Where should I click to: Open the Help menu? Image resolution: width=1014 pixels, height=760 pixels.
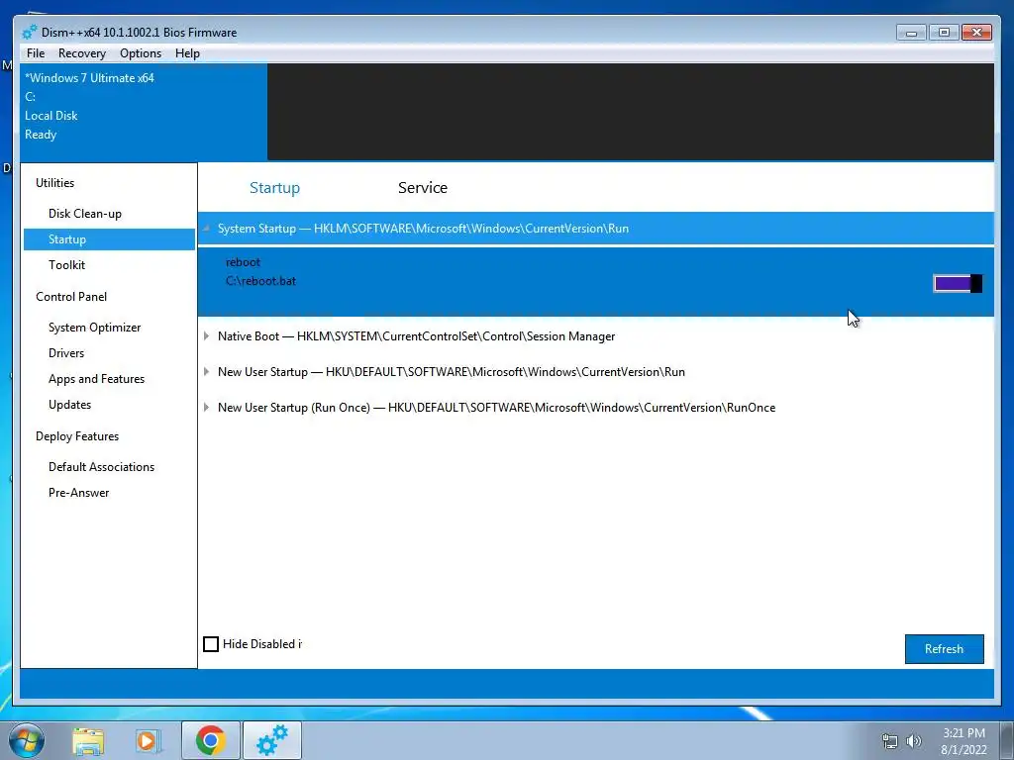click(x=187, y=53)
